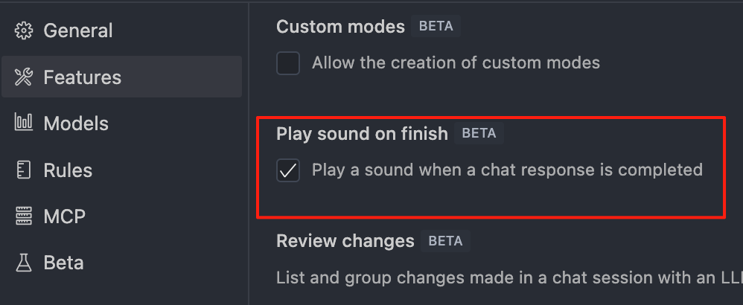Click the General gear icon

coord(24,30)
